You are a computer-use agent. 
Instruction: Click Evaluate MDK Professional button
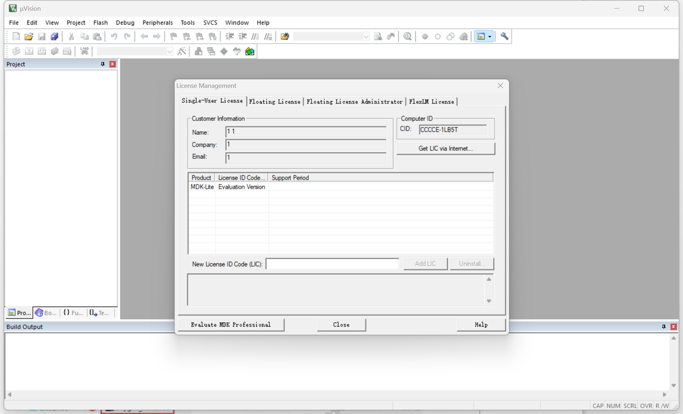[231, 324]
